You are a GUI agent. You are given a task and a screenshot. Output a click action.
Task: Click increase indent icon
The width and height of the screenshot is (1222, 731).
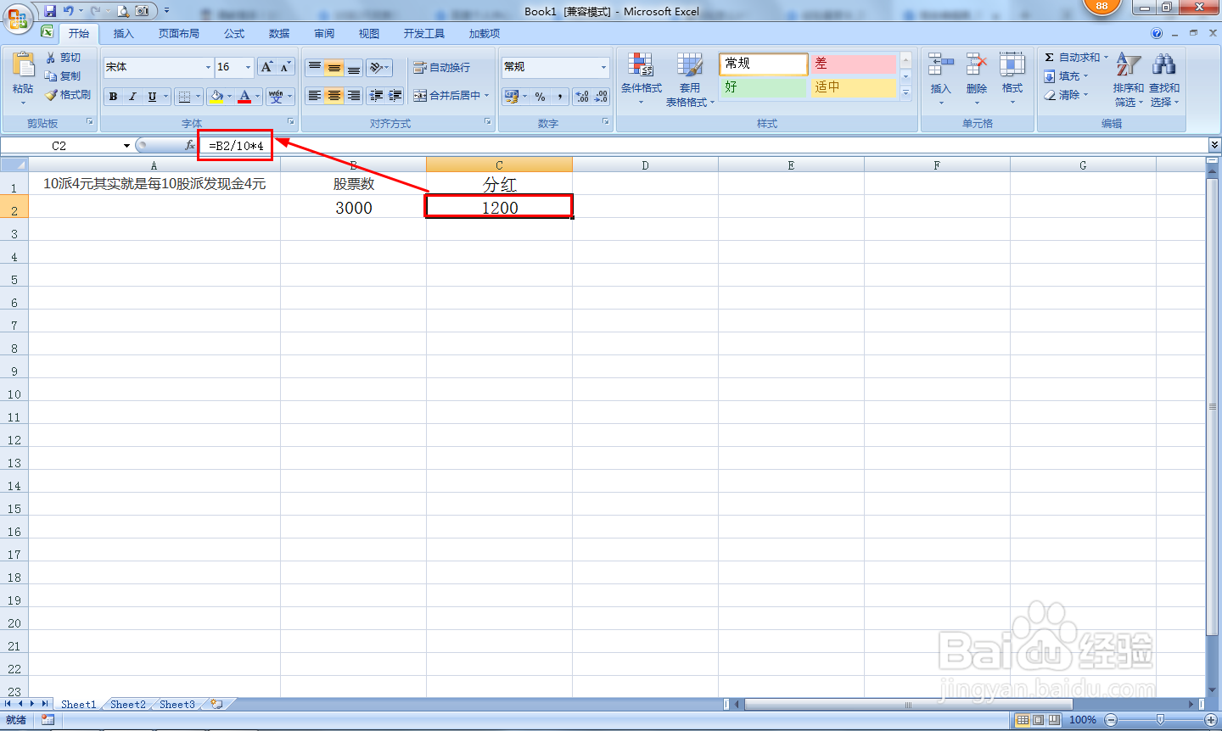tap(395, 96)
